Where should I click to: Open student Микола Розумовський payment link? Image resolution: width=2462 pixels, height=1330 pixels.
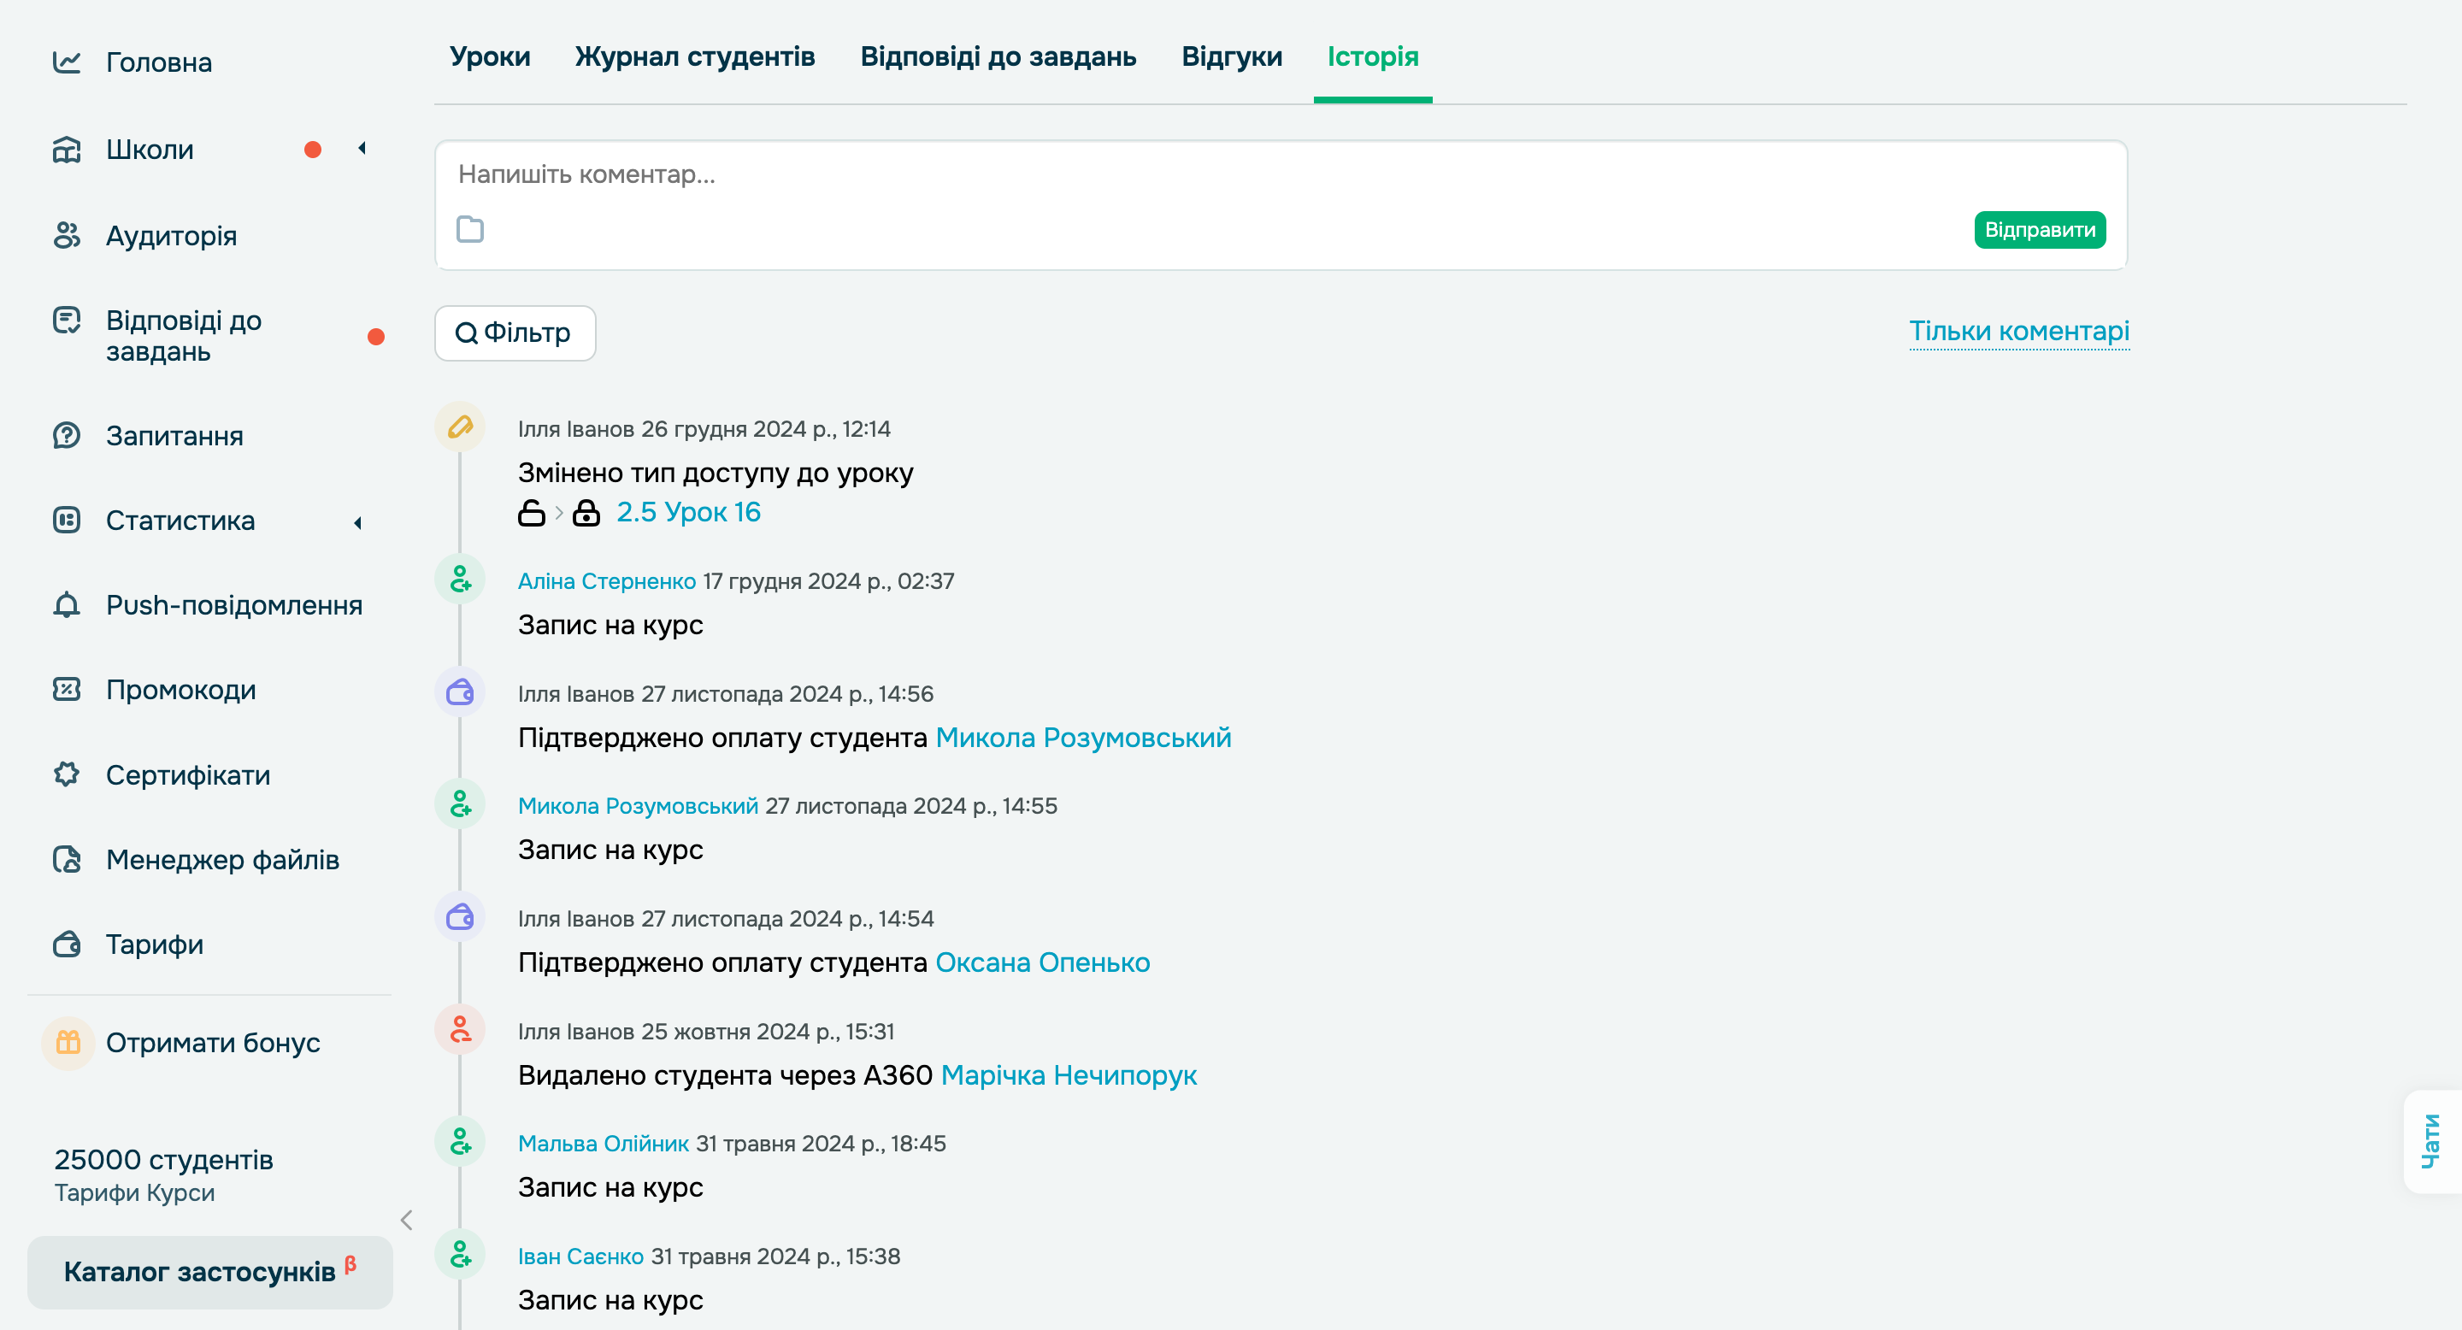click(x=1083, y=738)
